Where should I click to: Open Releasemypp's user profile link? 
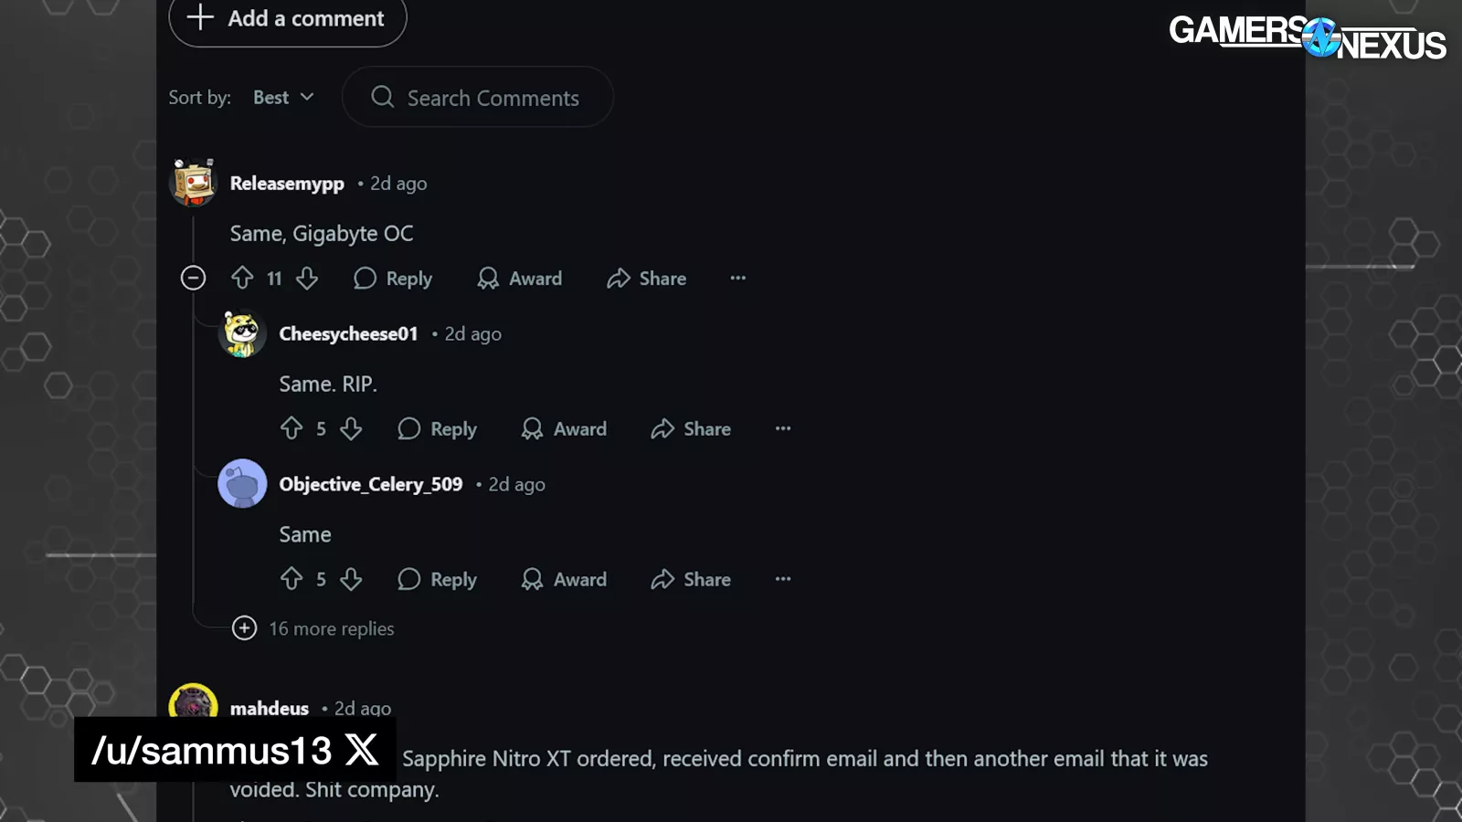coord(287,184)
